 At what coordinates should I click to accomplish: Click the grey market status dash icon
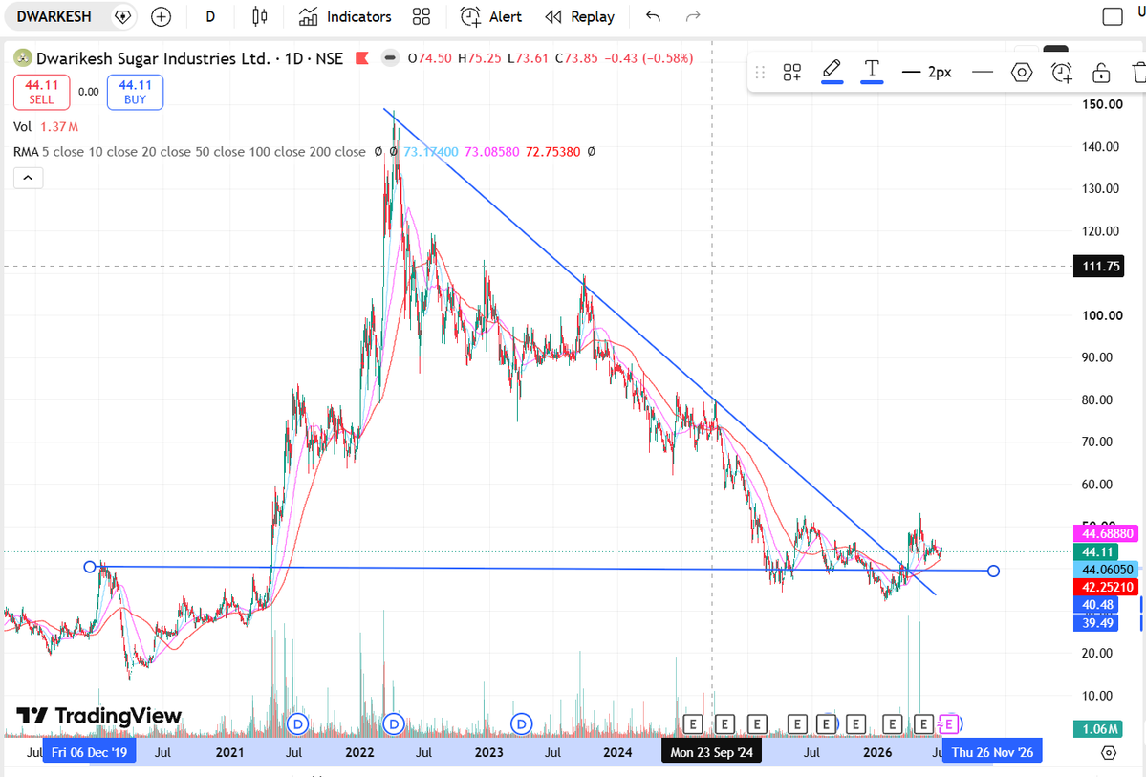pyautogui.click(x=391, y=58)
